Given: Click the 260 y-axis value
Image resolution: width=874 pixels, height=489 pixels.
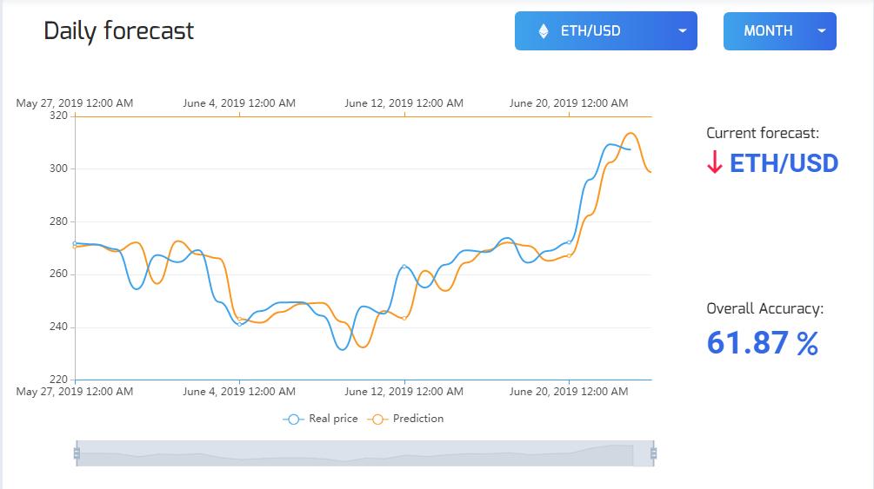Looking at the screenshot, I should 58,274.
